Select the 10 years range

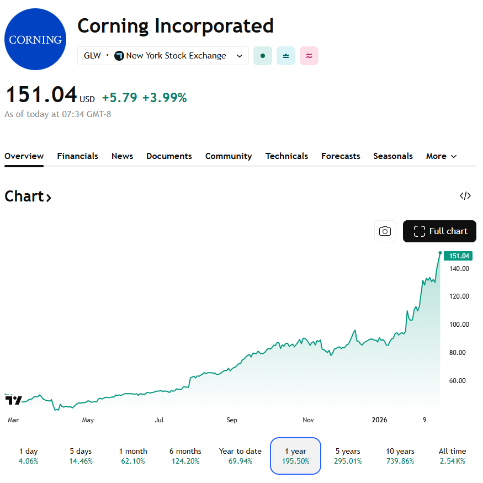point(400,456)
